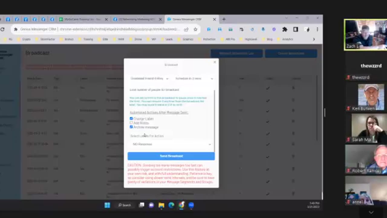
Task: Select Zach's video thumbnail
Action: tap(366, 35)
